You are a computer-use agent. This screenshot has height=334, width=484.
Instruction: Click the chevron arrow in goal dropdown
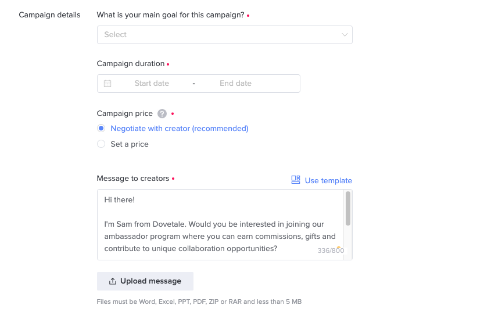pos(345,35)
